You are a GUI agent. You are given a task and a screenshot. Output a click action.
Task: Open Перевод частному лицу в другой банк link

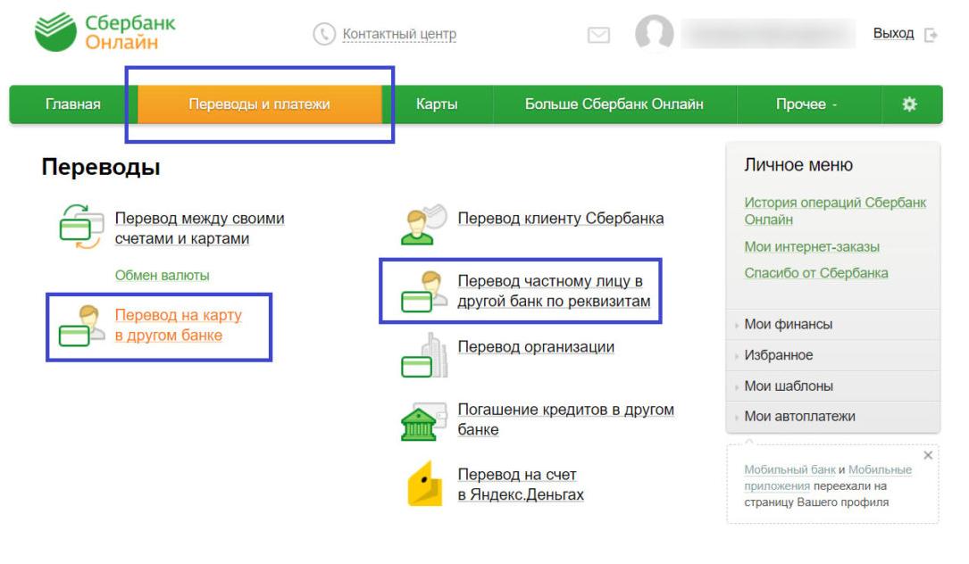554,291
